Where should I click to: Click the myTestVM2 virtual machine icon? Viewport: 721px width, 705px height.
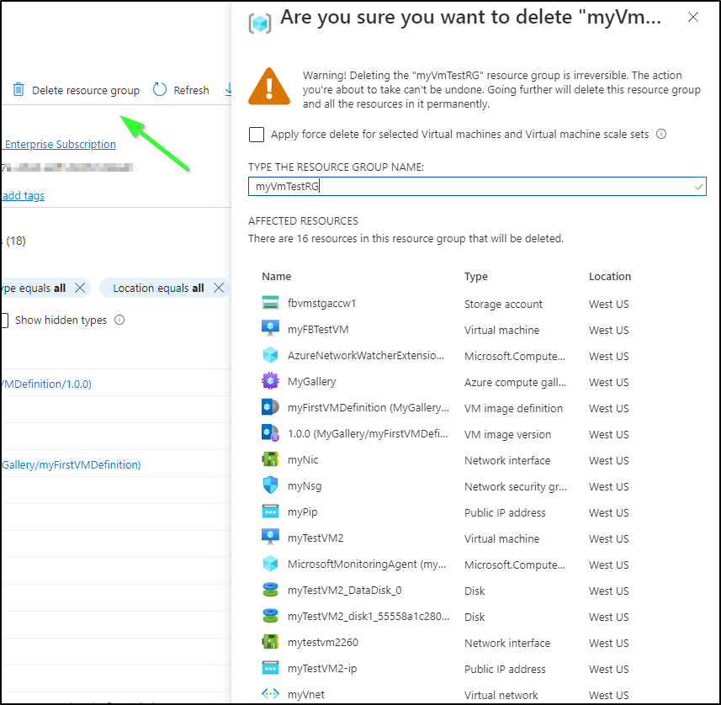click(x=270, y=537)
